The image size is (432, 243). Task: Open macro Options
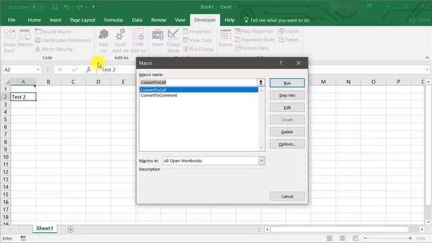click(287, 144)
